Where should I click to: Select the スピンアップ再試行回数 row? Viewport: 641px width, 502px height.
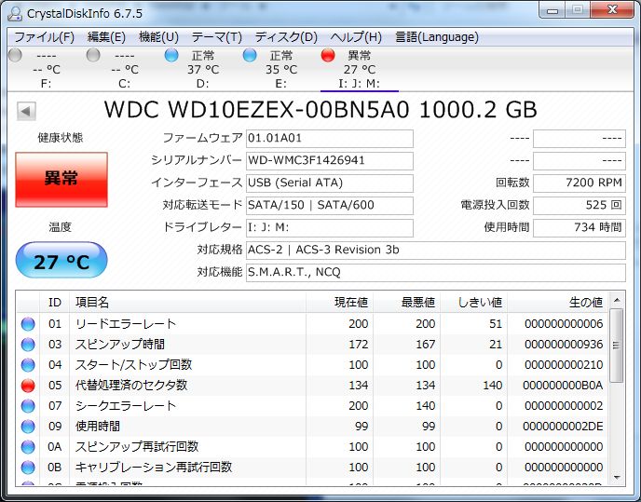click(x=312, y=446)
